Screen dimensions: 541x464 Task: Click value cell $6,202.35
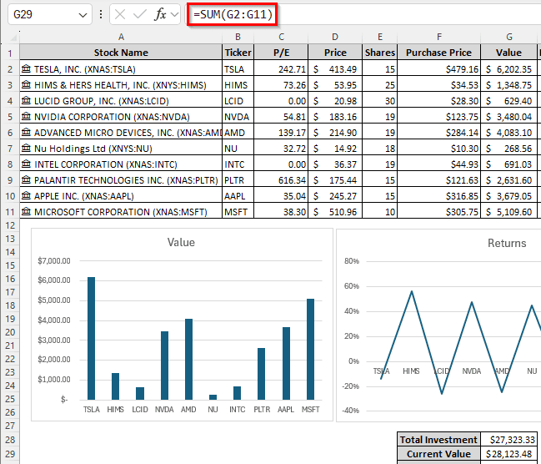tap(509, 69)
